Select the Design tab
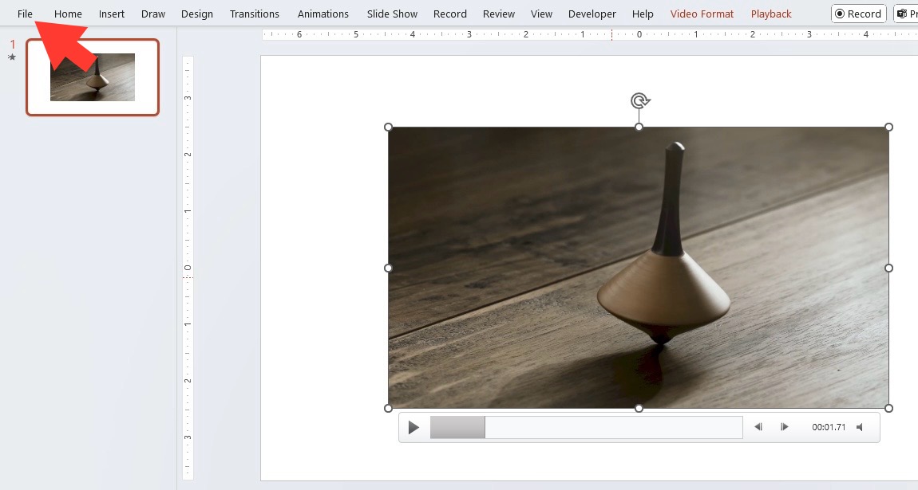Image resolution: width=918 pixels, height=490 pixels. pyautogui.click(x=196, y=14)
